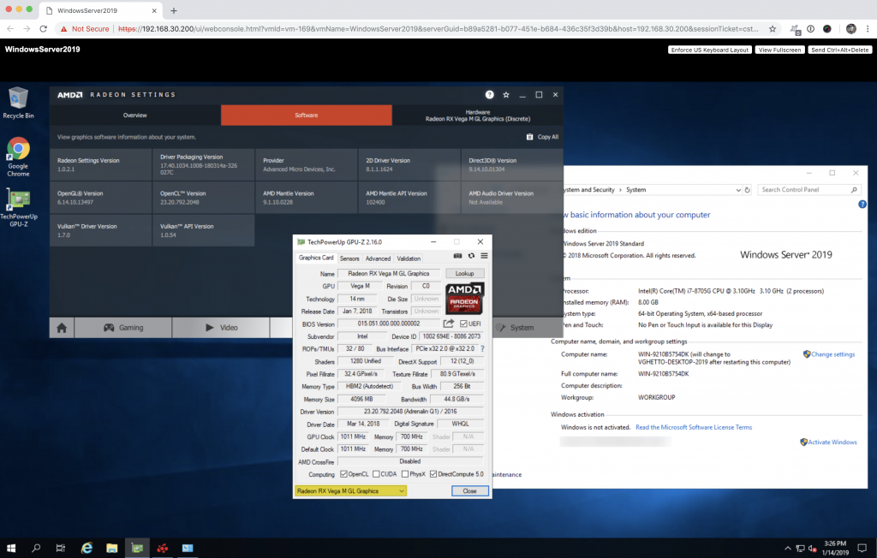This screenshot has width=877, height=558.
Task: Toggle the DirectCompute 5.0 checkbox
Action: coord(433,474)
